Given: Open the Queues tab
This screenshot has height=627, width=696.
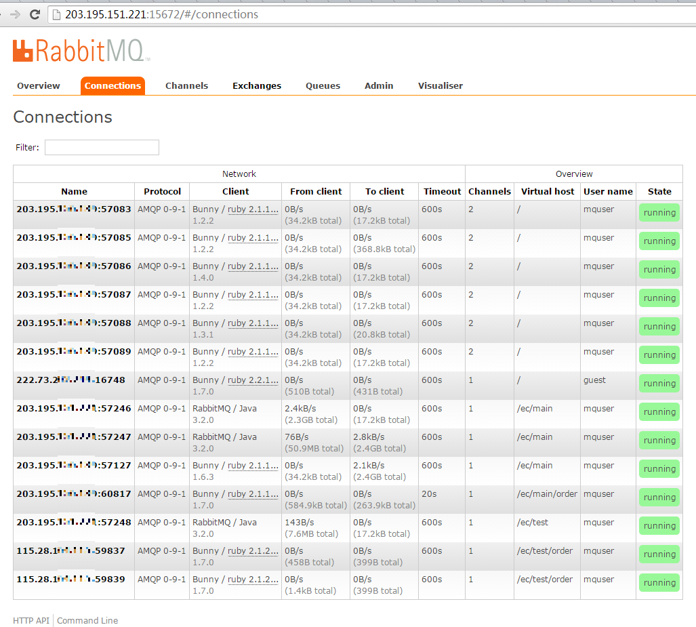Looking at the screenshot, I should [x=323, y=85].
